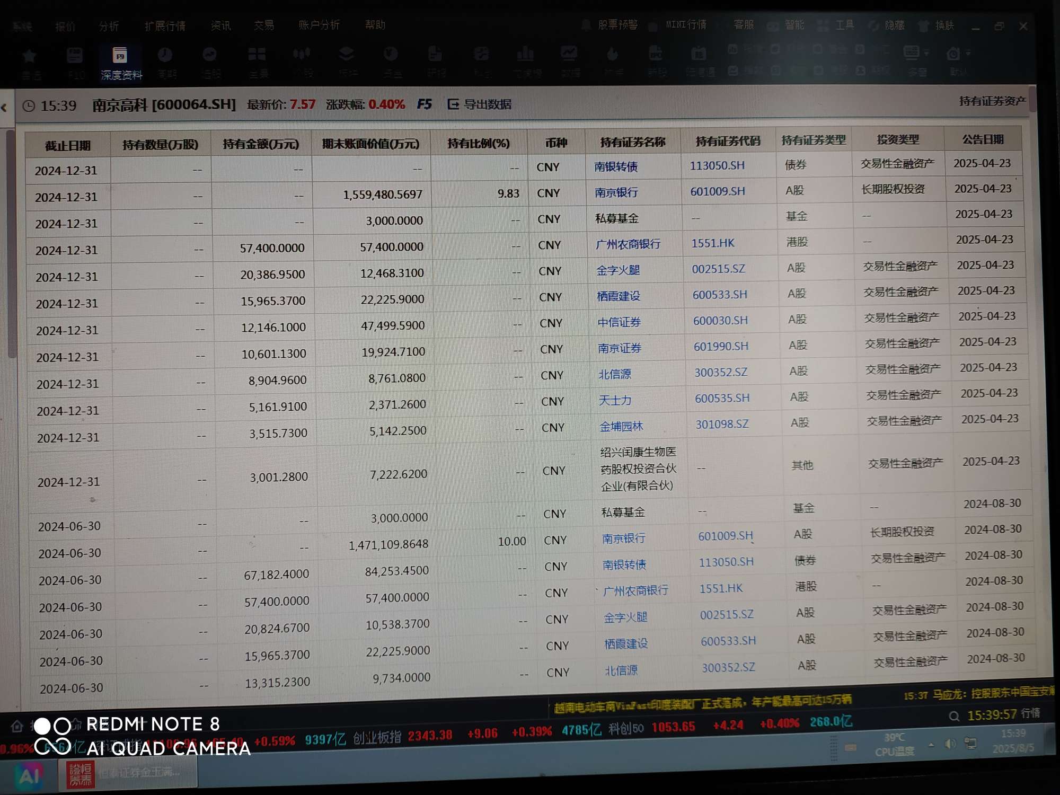
Task: Click the 智能 button
Action: tap(794, 25)
